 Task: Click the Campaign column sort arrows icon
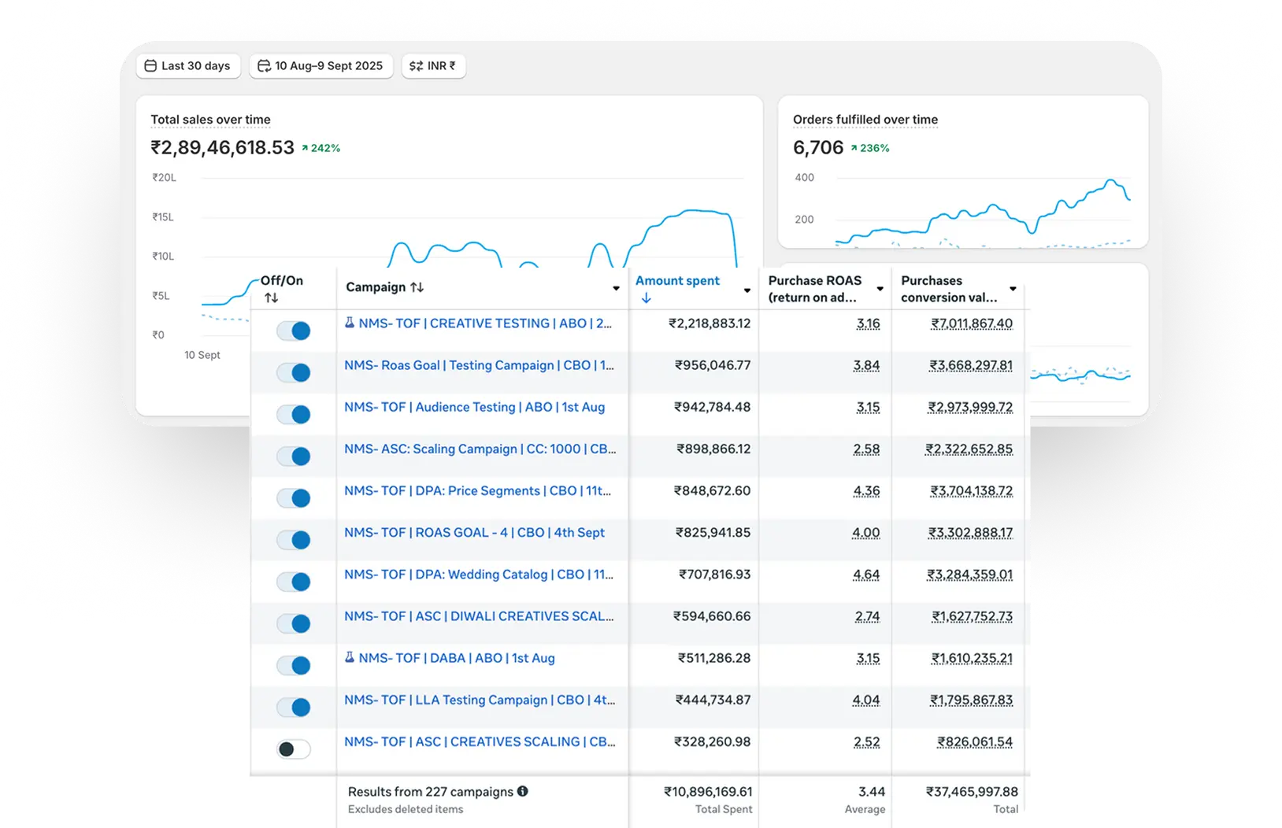(417, 287)
